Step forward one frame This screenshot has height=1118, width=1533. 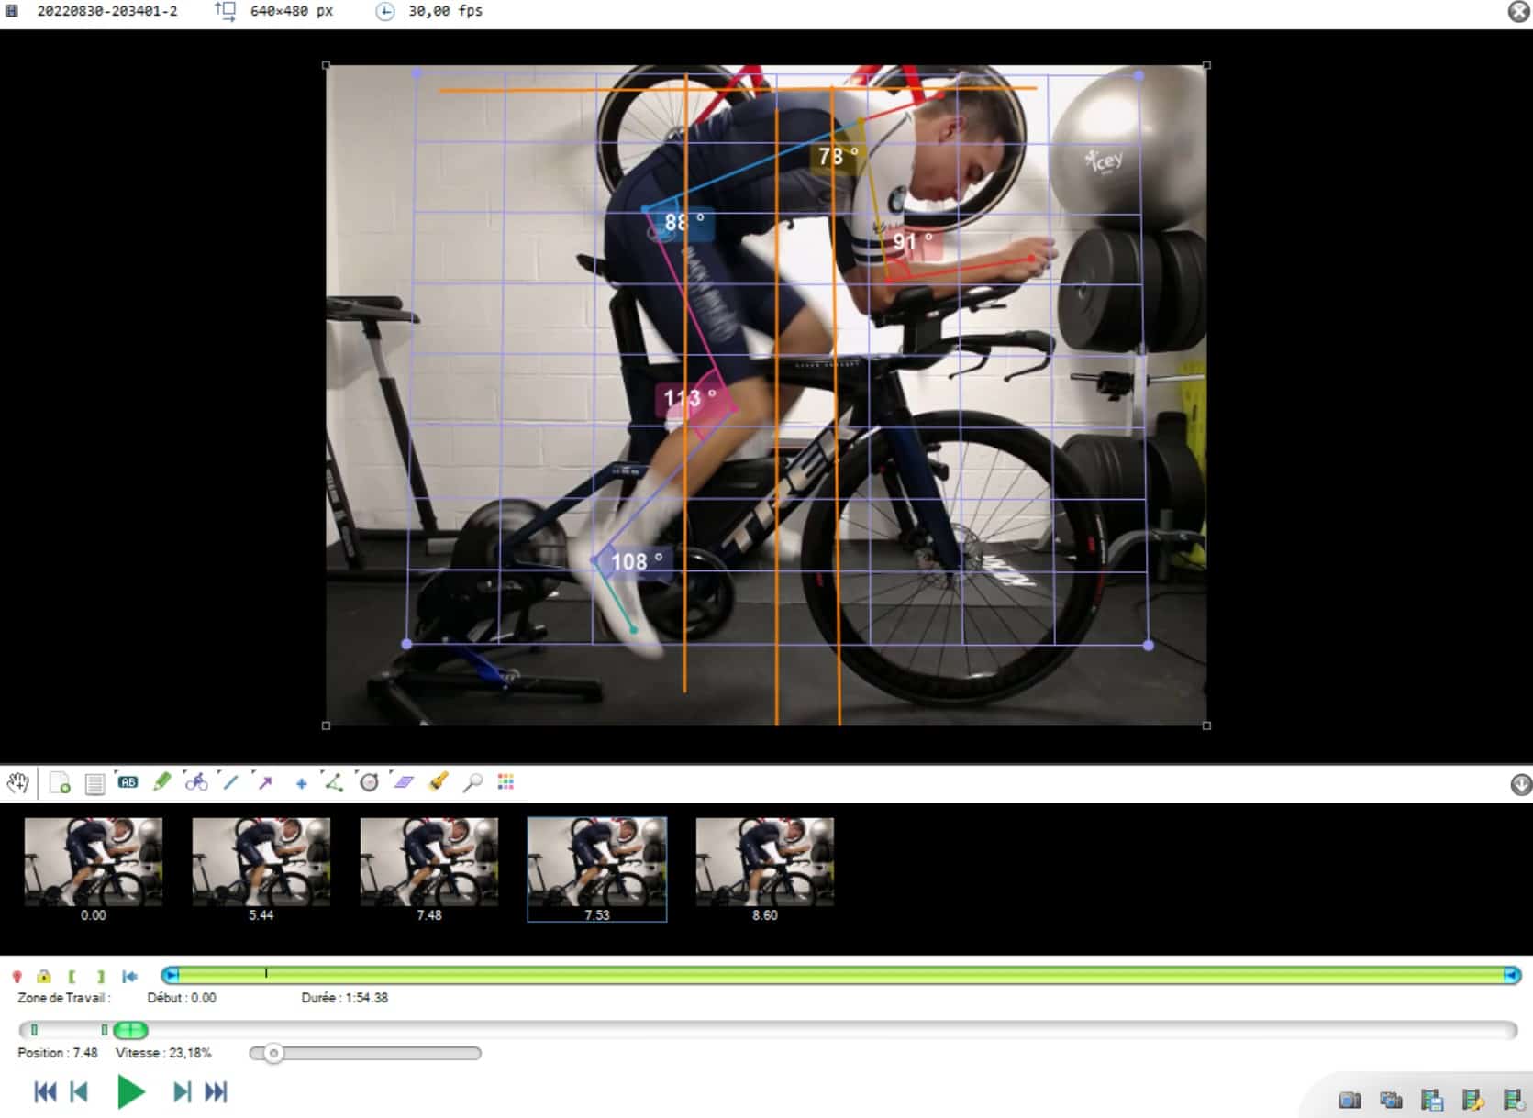pos(182,1091)
